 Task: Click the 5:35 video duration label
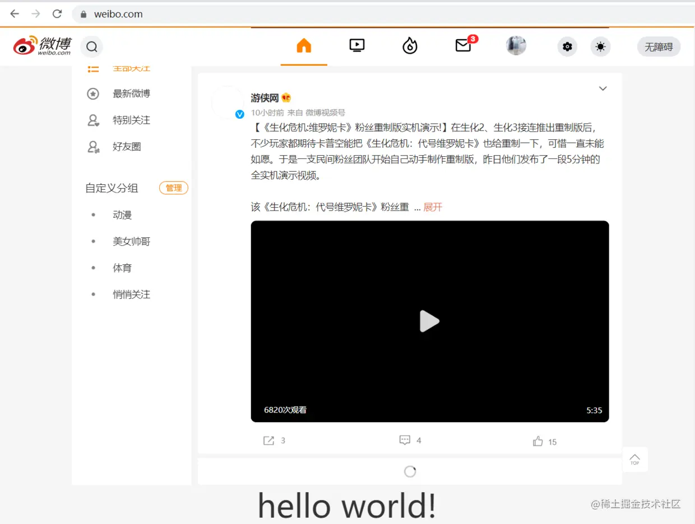coord(594,410)
